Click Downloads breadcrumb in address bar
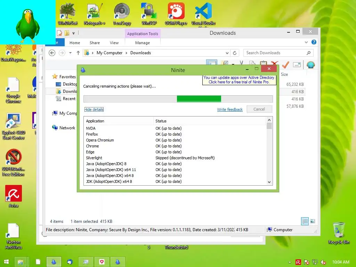 140,53
